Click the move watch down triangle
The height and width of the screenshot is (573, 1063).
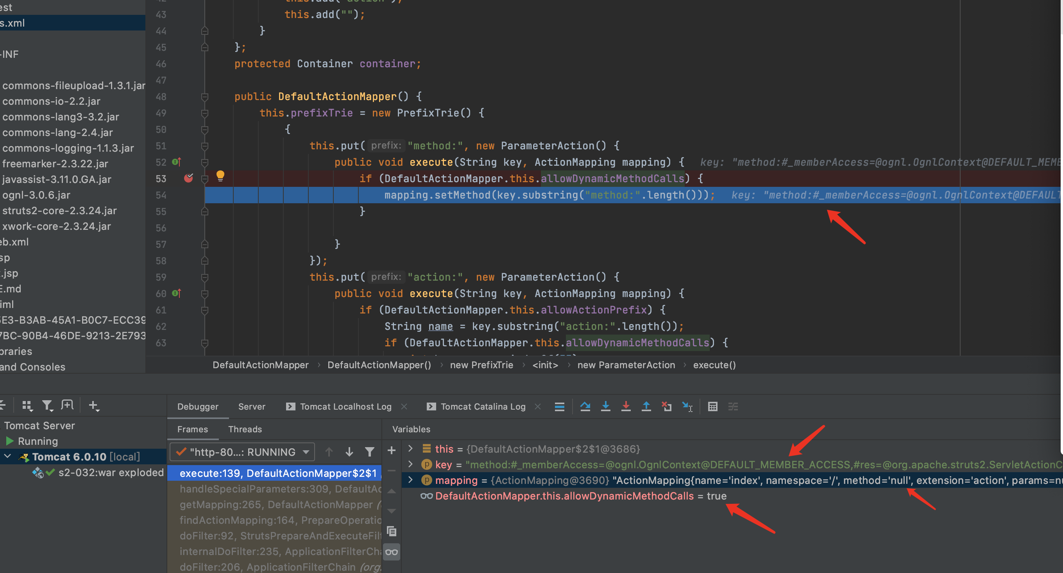click(392, 511)
